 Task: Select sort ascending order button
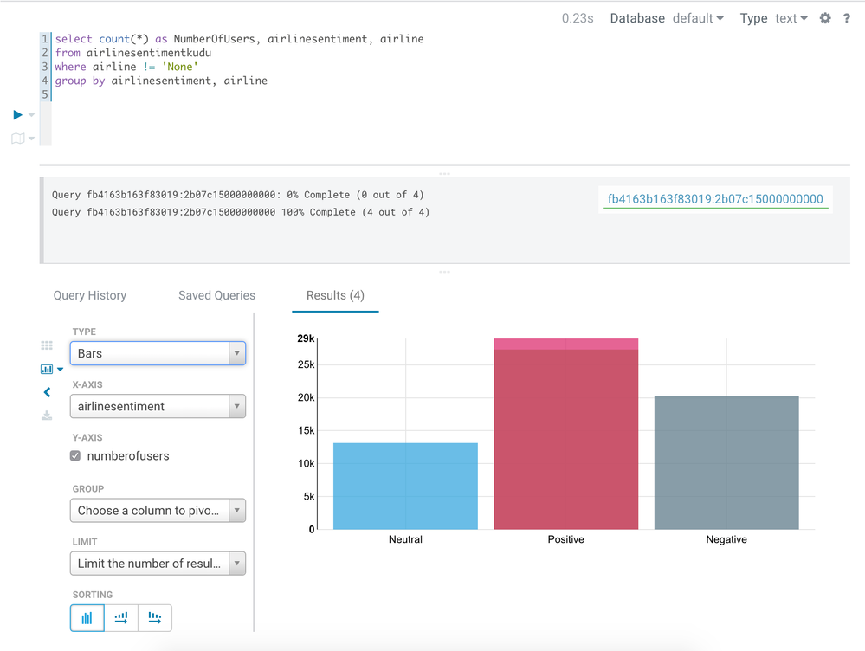[x=121, y=618]
